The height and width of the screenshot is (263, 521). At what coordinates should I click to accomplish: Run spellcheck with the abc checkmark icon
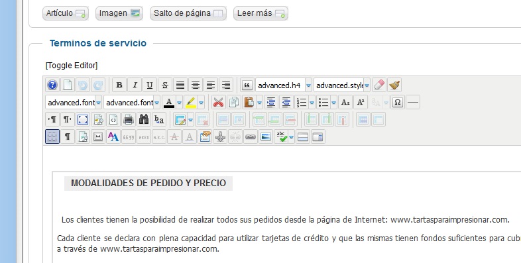[281, 136]
